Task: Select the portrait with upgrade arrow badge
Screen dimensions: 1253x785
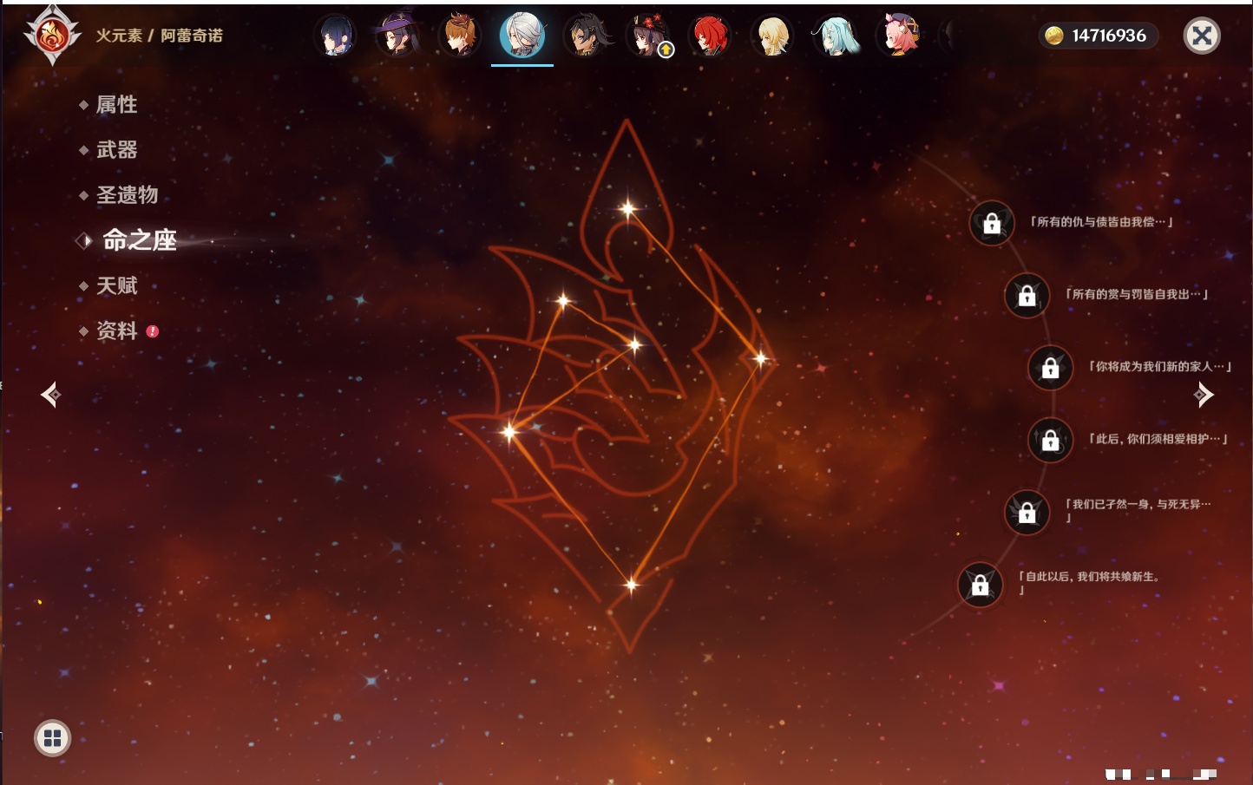Action: [x=648, y=36]
